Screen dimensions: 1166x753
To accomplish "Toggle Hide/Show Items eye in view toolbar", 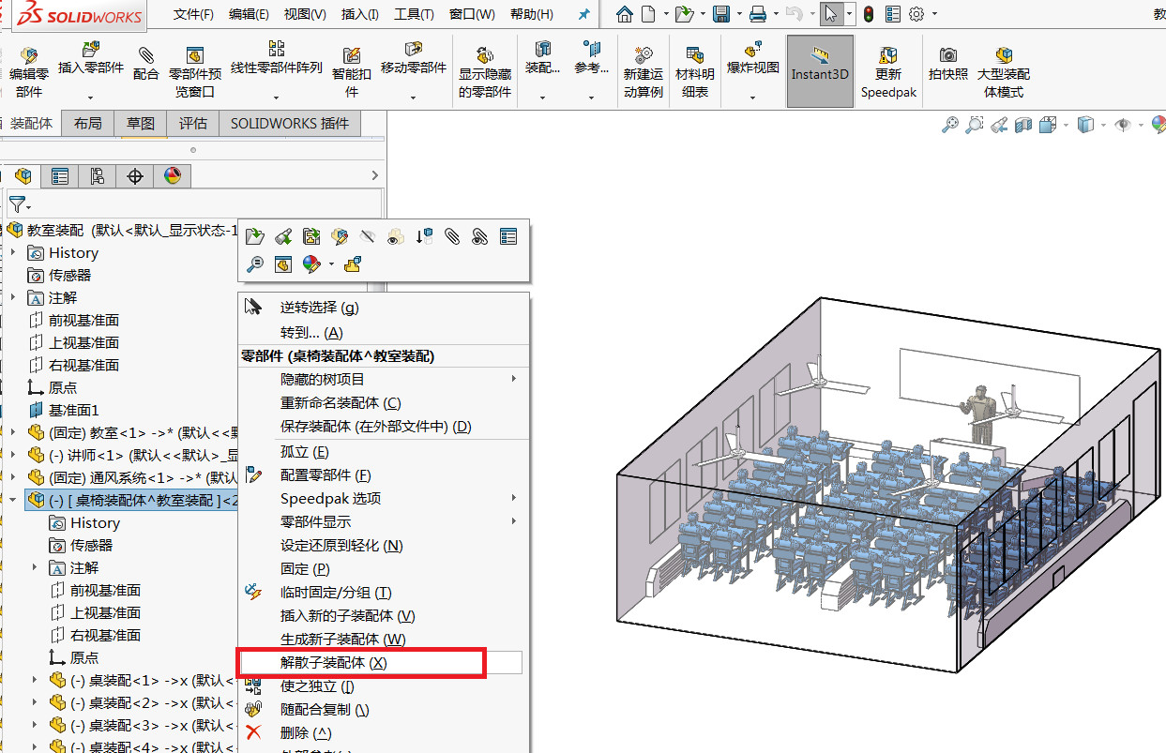I will [1123, 125].
